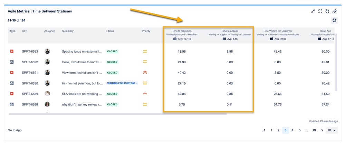The image size is (345, 144).
Task: Open rows-per-page dropdown showing 10
Action: (332, 130)
